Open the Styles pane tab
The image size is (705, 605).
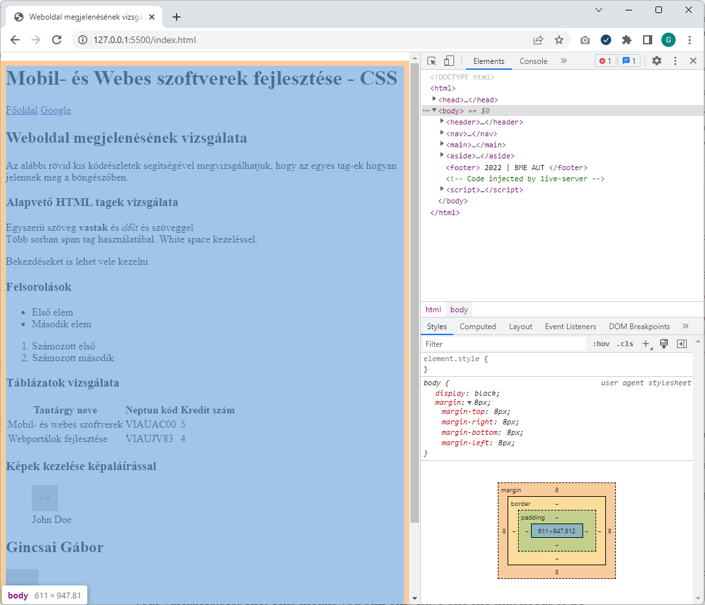click(437, 327)
